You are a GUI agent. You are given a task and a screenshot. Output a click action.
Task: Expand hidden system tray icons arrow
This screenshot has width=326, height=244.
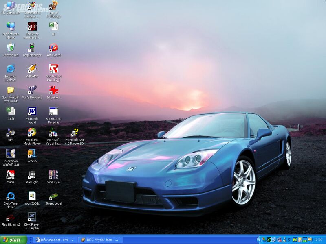259,240
